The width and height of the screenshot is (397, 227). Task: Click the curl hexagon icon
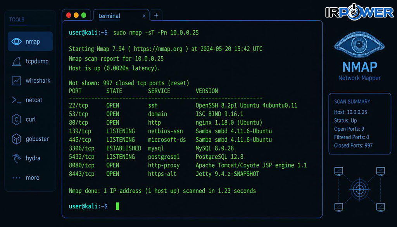coord(16,120)
